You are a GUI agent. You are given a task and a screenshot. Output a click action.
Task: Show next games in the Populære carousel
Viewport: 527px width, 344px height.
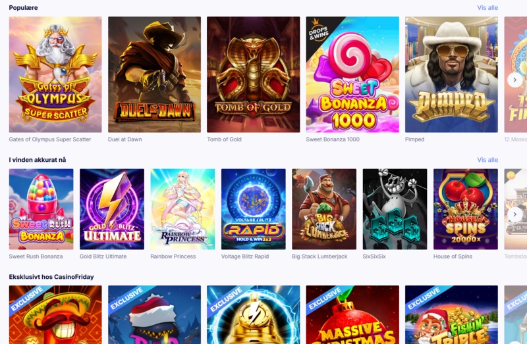coord(514,80)
